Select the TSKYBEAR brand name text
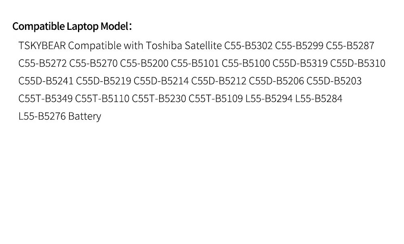This screenshot has height=244, width=404. coord(42,46)
